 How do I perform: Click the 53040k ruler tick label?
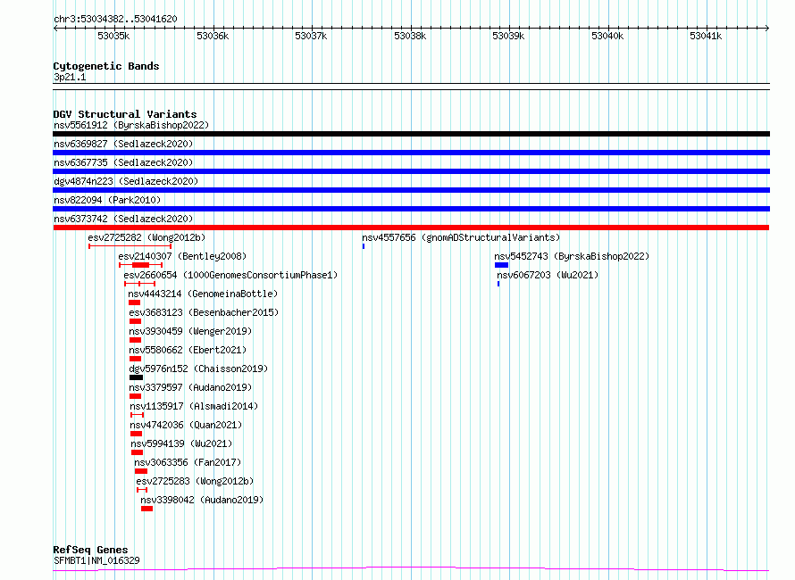pos(607,36)
